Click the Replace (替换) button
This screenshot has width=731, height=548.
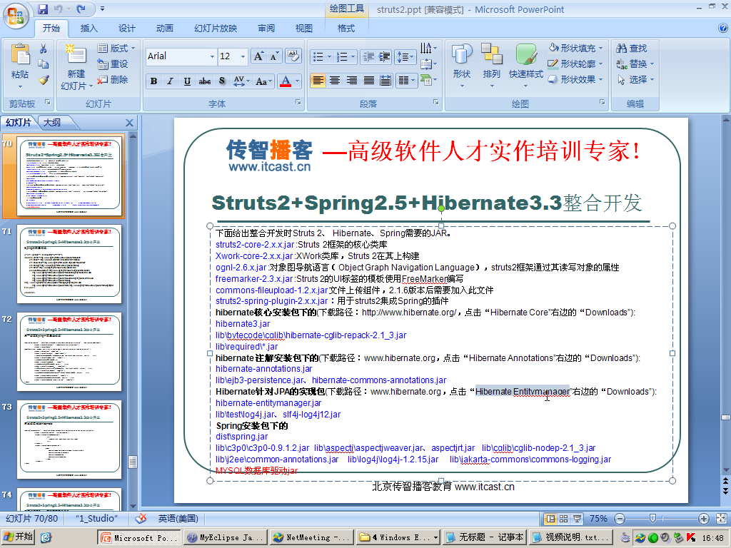pyautogui.click(x=635, y=64)
